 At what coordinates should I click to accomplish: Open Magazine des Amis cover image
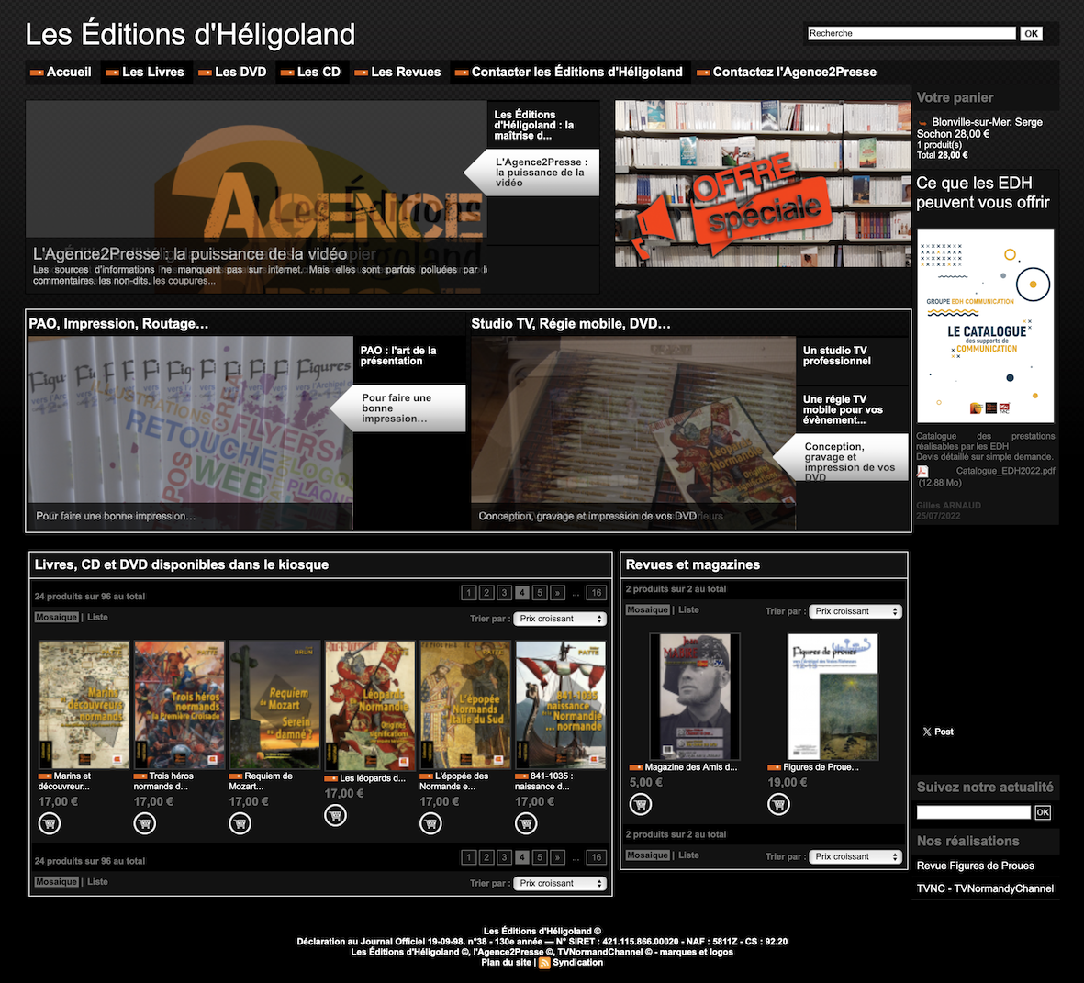click(695, 697)
